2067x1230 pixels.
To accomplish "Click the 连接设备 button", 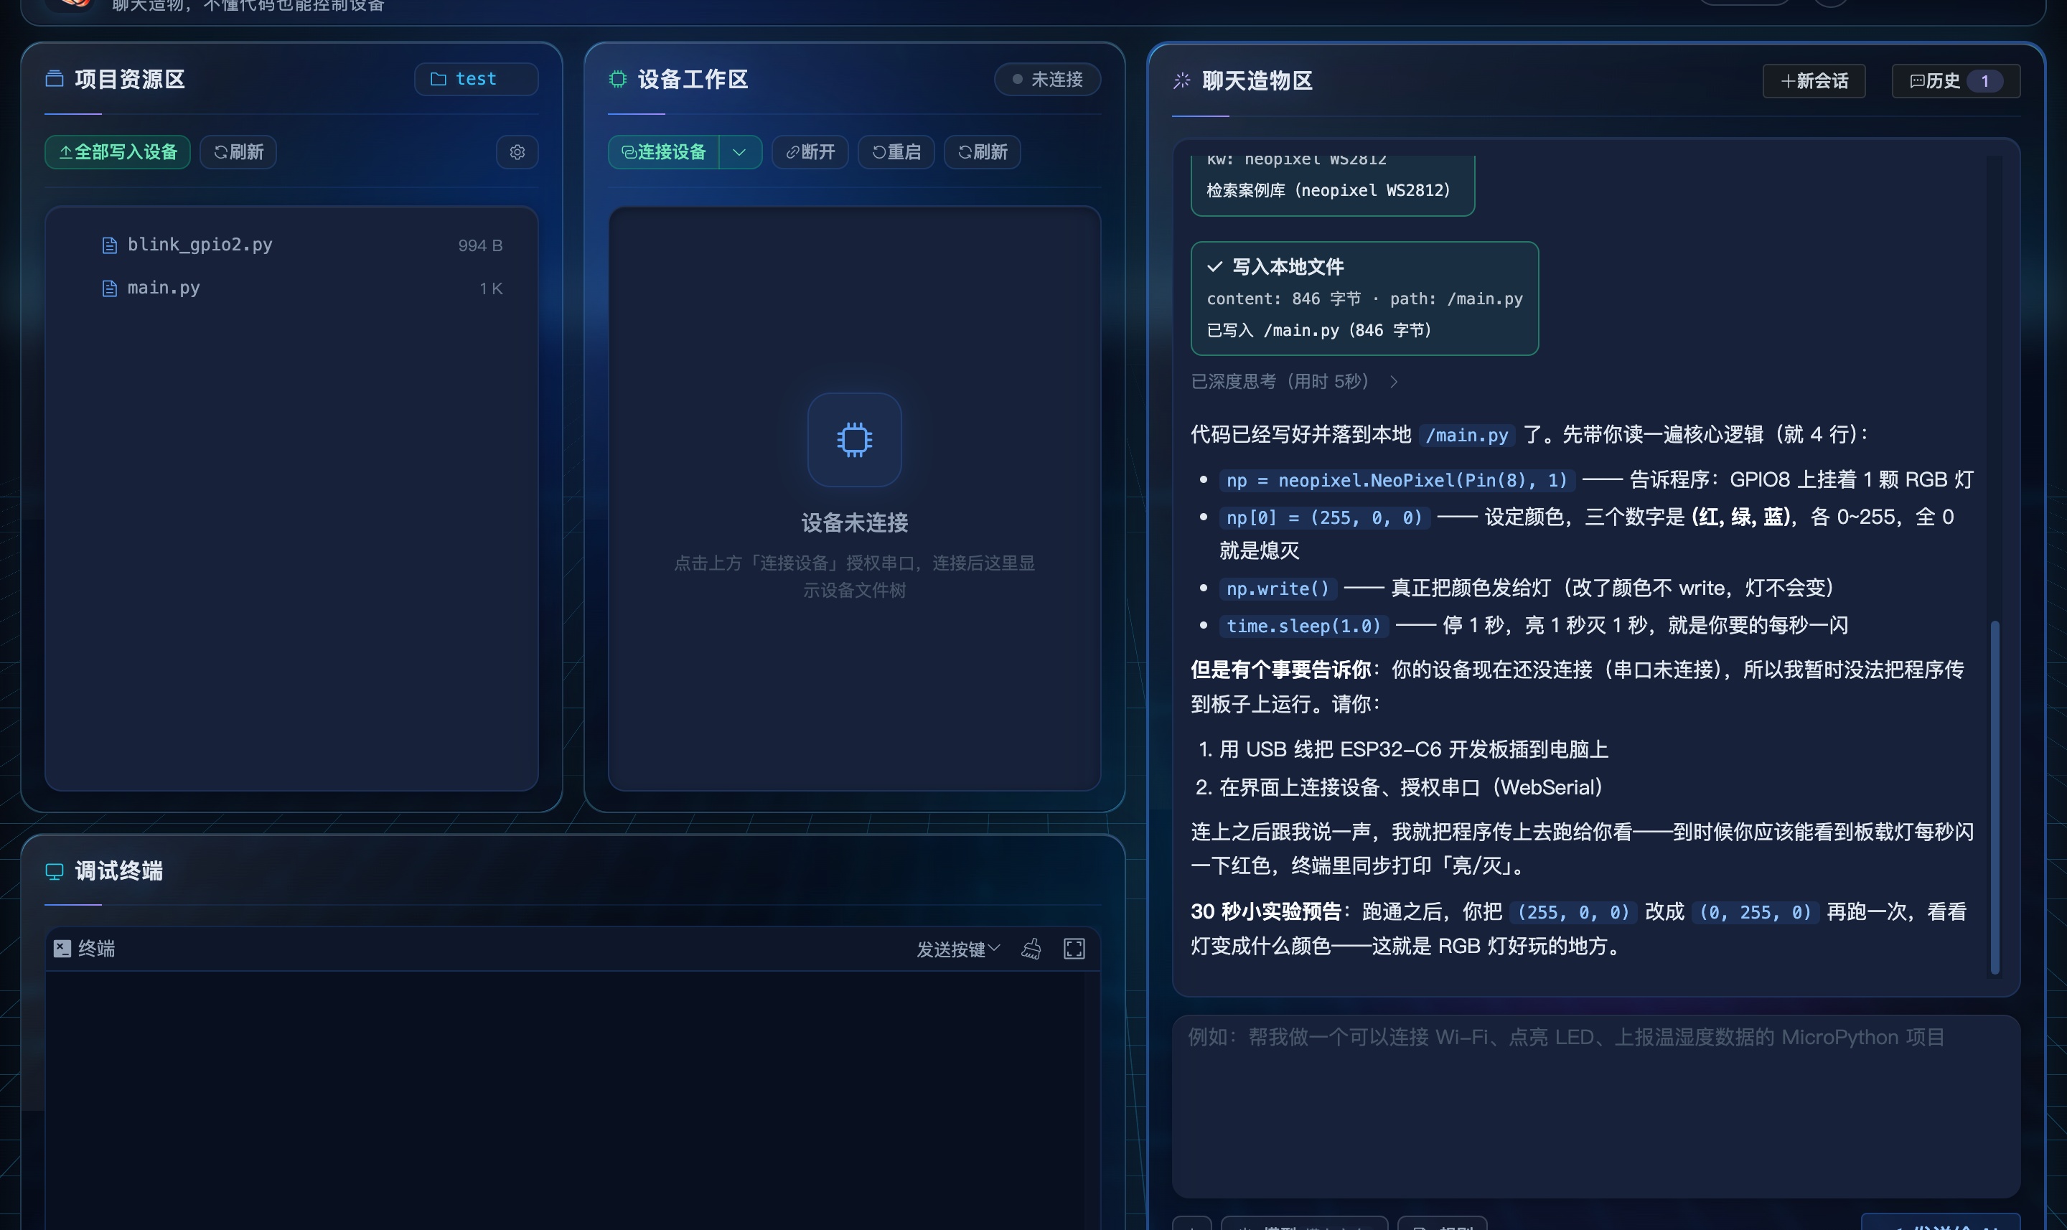I will [663, 151].
